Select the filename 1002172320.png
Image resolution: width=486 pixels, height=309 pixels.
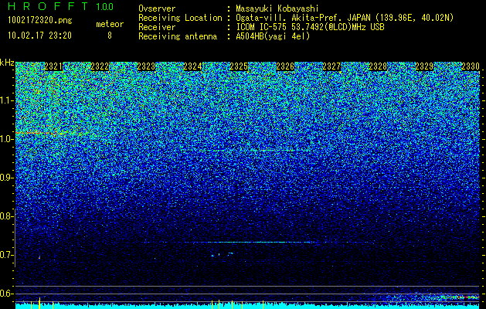[40, 21]
